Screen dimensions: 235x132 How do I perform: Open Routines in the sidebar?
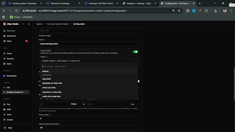(x=10, y=59)
